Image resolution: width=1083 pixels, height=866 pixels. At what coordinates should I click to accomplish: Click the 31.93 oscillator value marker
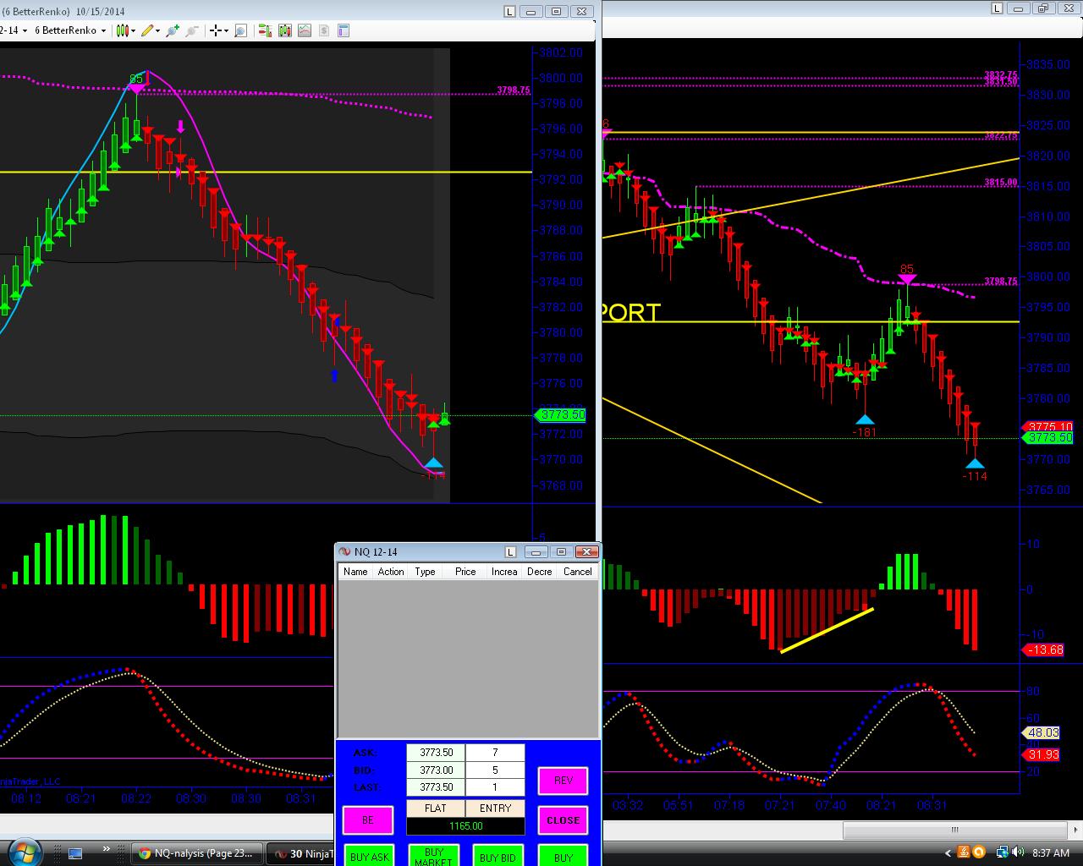[x=1042, y=754]
